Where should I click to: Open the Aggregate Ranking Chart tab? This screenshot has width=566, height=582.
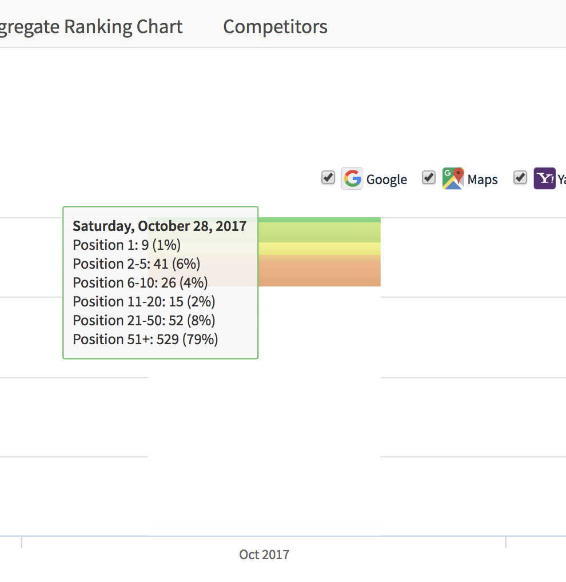(x=91, y=27)
